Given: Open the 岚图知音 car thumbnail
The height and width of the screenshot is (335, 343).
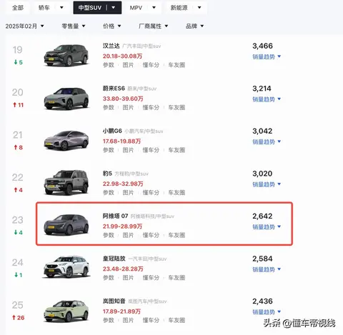Looking at the screenshot, I should click(x=66, y=311).
